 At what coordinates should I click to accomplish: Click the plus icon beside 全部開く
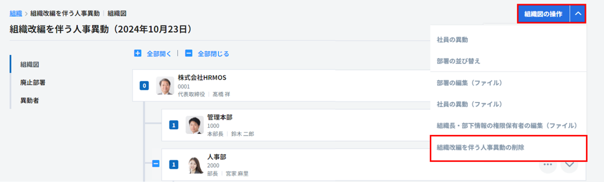pyautogui.click(x=138, y=53)
